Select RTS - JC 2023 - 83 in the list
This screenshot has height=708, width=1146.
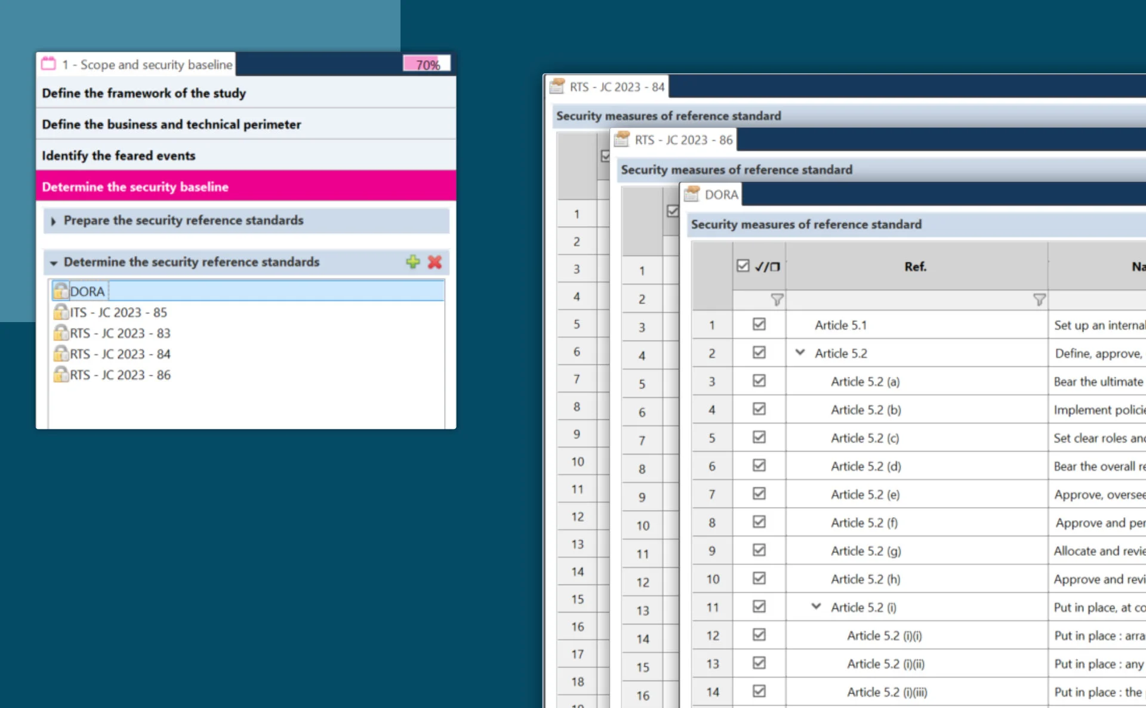[248, 333]
